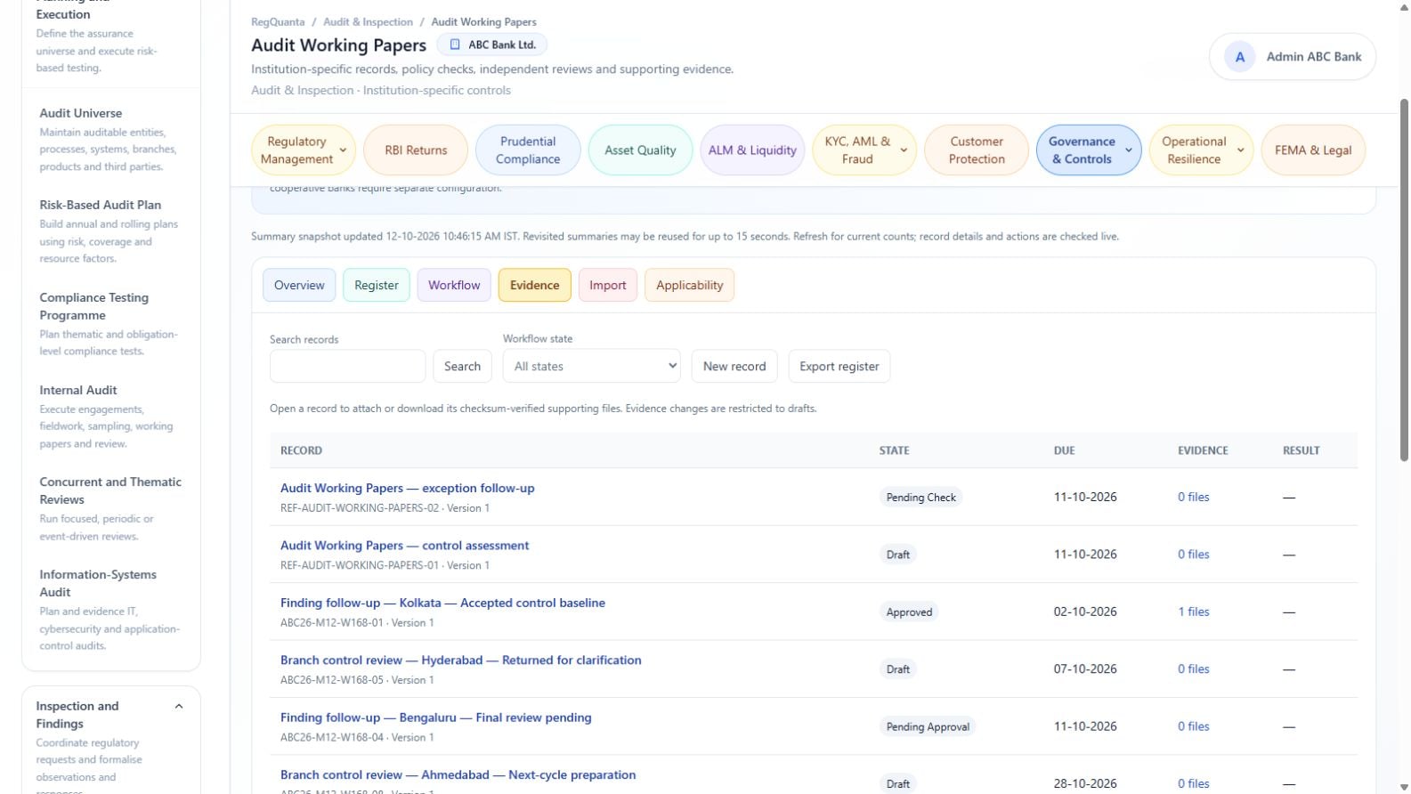Create a New record
The image size is (1411, 794).
[x=734, y=366]
